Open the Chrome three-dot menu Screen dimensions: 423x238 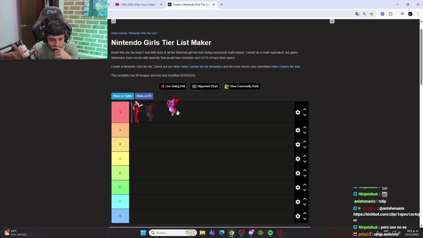[418, 14]
